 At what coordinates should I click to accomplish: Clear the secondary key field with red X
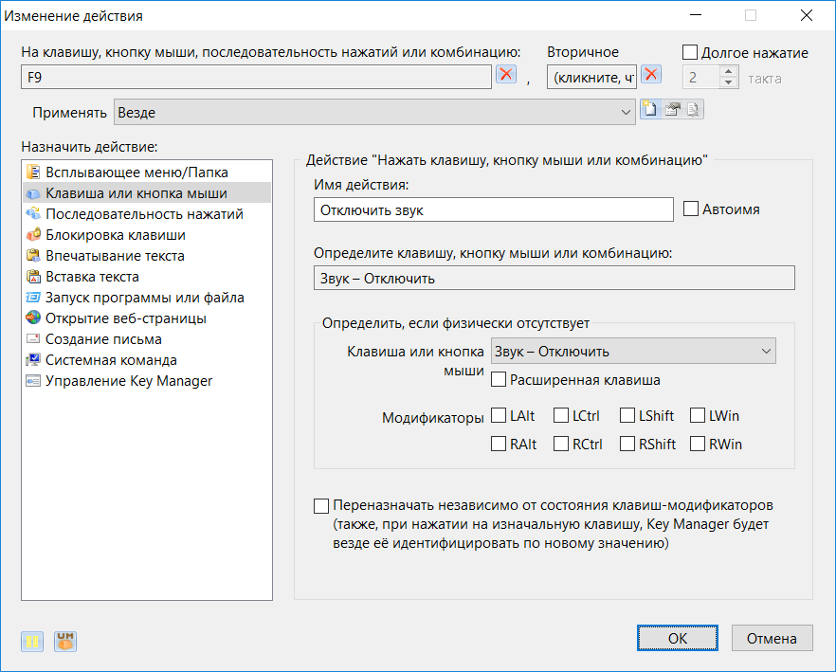[x=651, y=76]
